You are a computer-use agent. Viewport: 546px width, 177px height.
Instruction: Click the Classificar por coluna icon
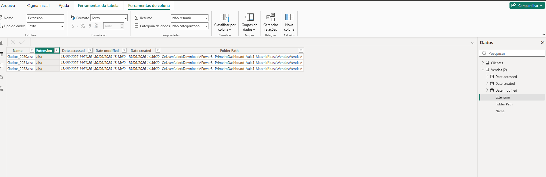(x=225, y=17)
